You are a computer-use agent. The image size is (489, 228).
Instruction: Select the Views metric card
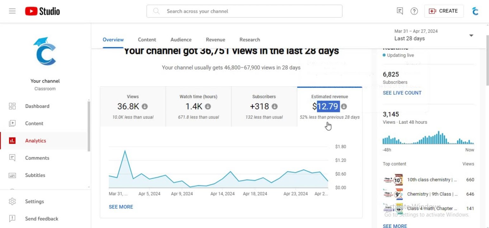[x=133, y=107]
